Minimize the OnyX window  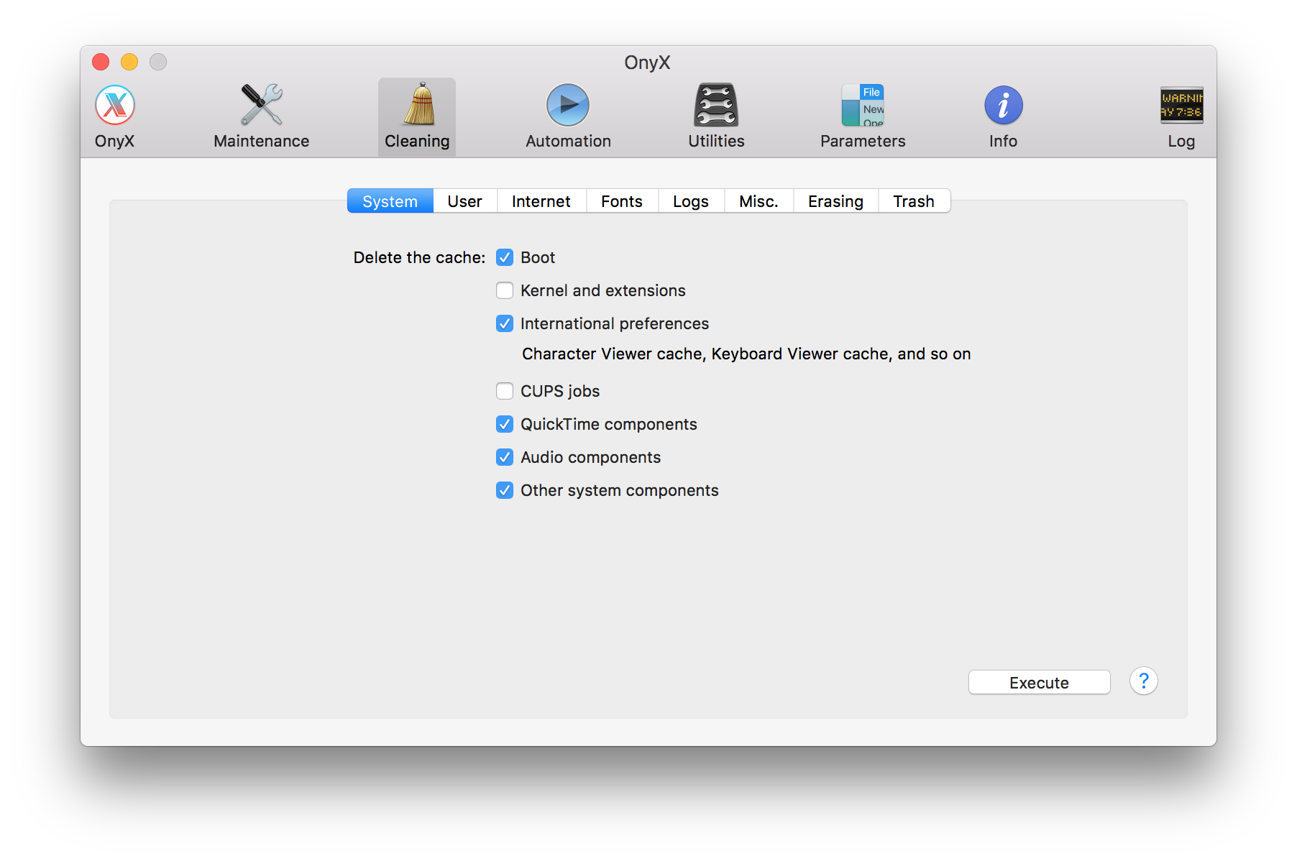129,62
